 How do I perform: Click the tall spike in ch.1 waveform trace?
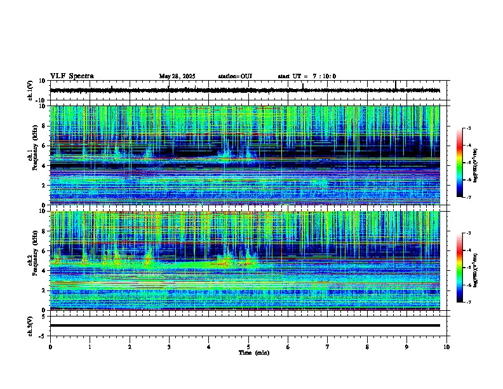click(x=396, y=85)
